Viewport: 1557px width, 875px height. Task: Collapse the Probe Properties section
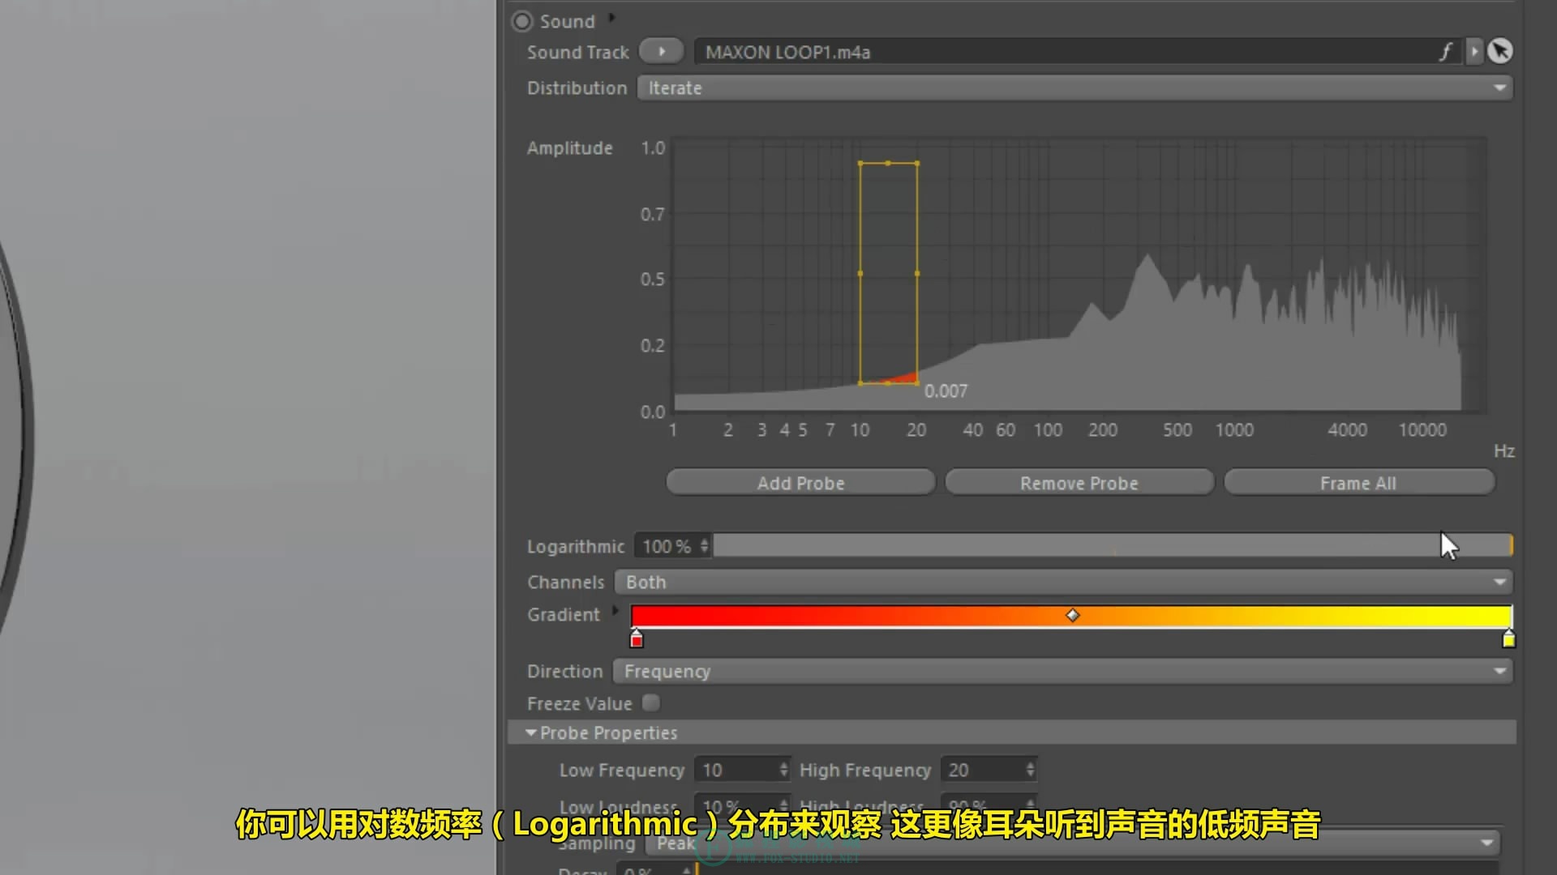click(531, 732)
